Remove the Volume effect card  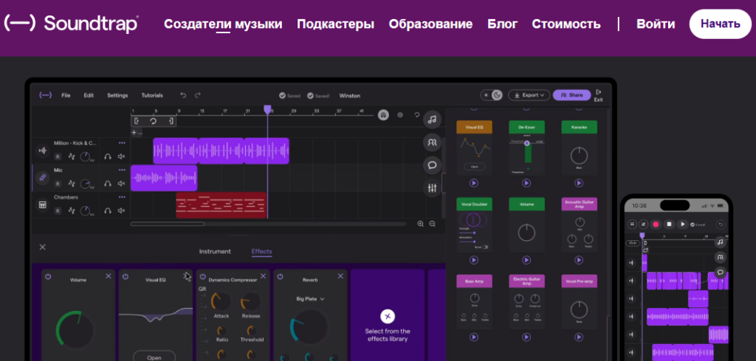pyautogui.click(x=109, y=276)
